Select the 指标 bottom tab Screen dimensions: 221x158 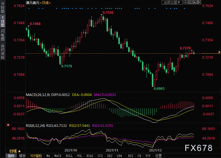[x=11, y=156]
